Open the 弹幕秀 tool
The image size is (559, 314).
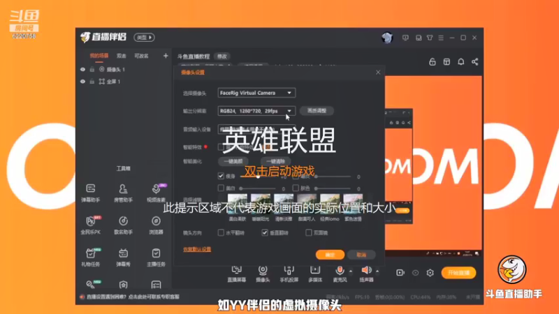(123, 257)
